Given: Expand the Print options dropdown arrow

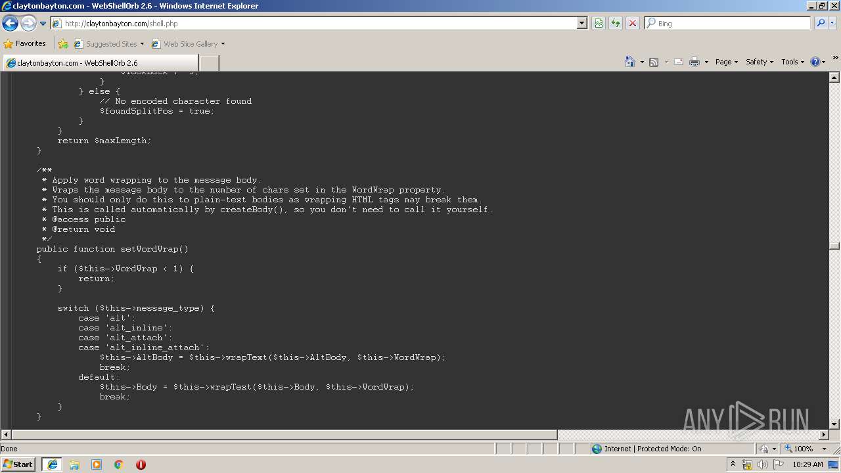Looking at the screenshot, I should click(706, 62).
